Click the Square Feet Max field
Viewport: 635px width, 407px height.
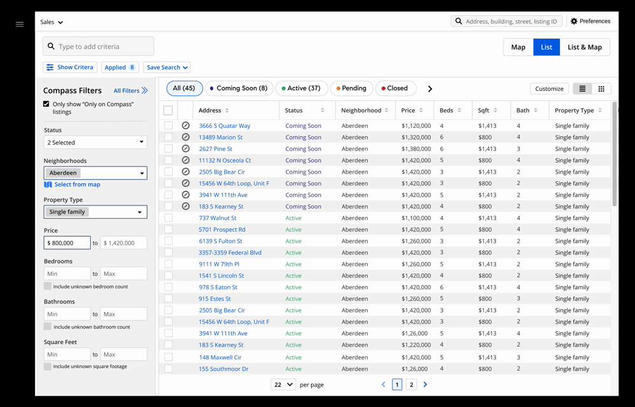click(x=124, y=354)
